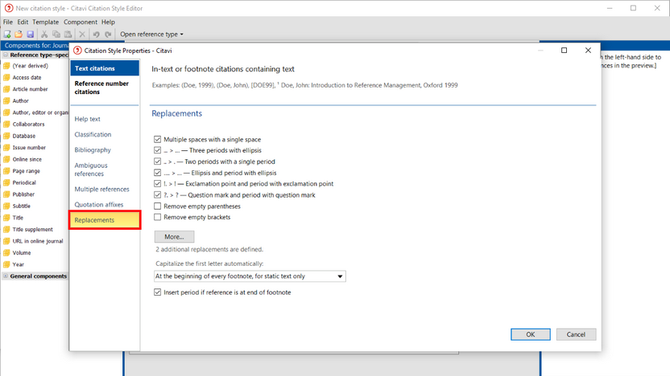Click the New citation style toolbar icon
Screen dimensions: 670x376
click(7, 34)
